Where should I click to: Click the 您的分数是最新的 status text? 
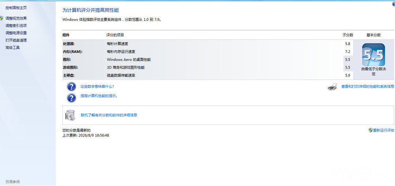[x=76, y=130]
